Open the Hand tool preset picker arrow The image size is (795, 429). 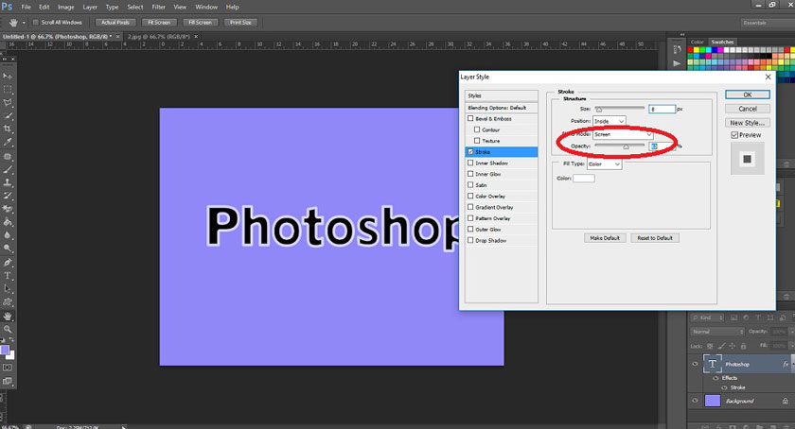point(24,23)
